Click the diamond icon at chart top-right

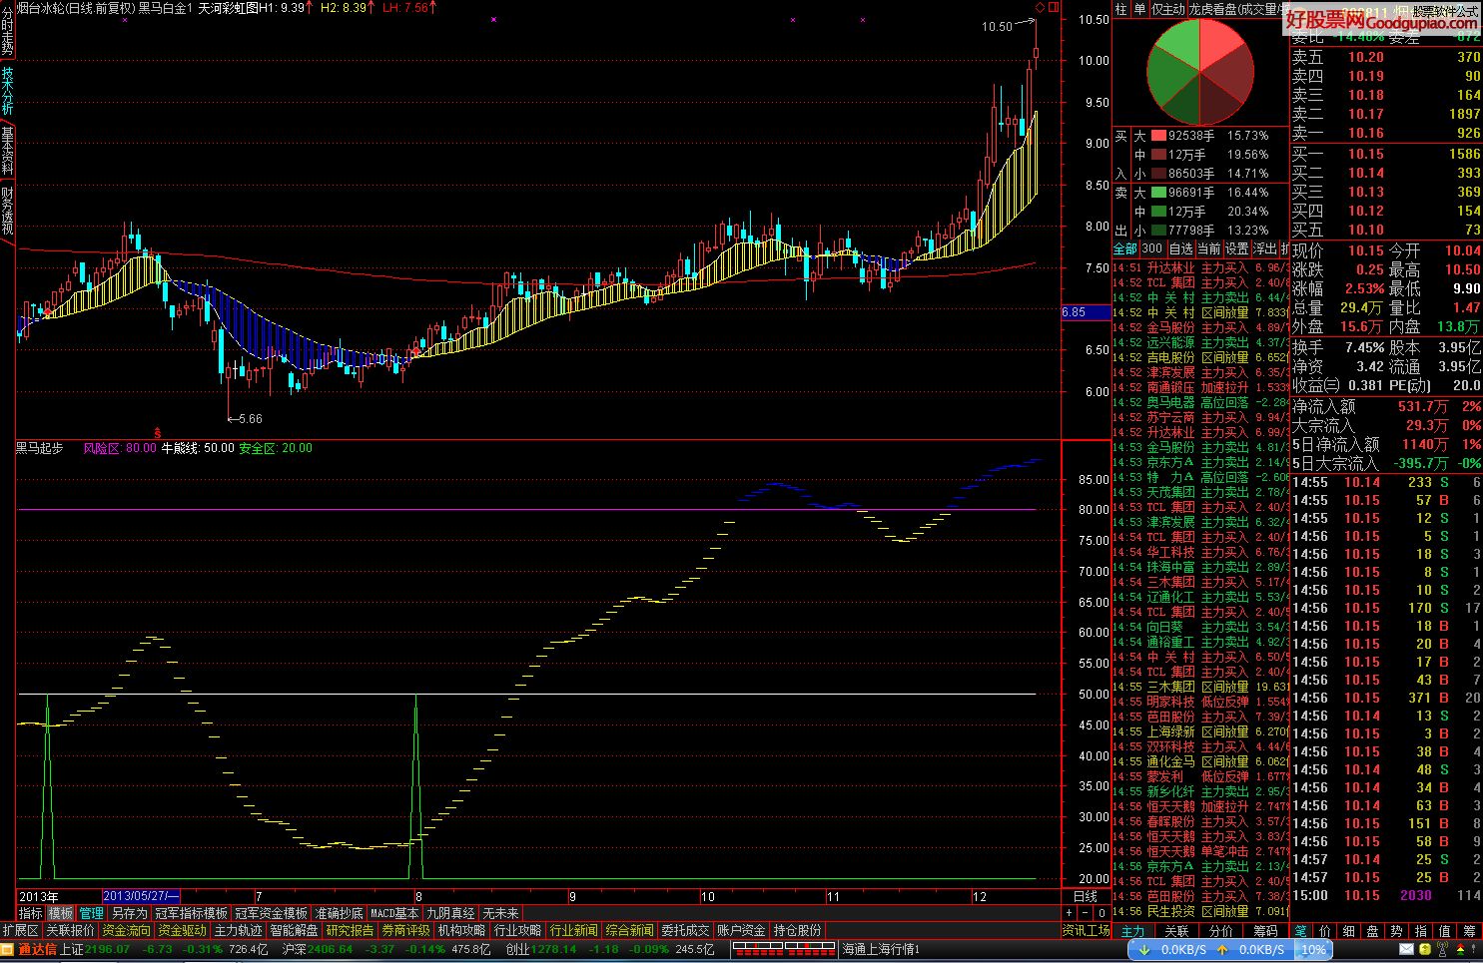coord(1039,8)
